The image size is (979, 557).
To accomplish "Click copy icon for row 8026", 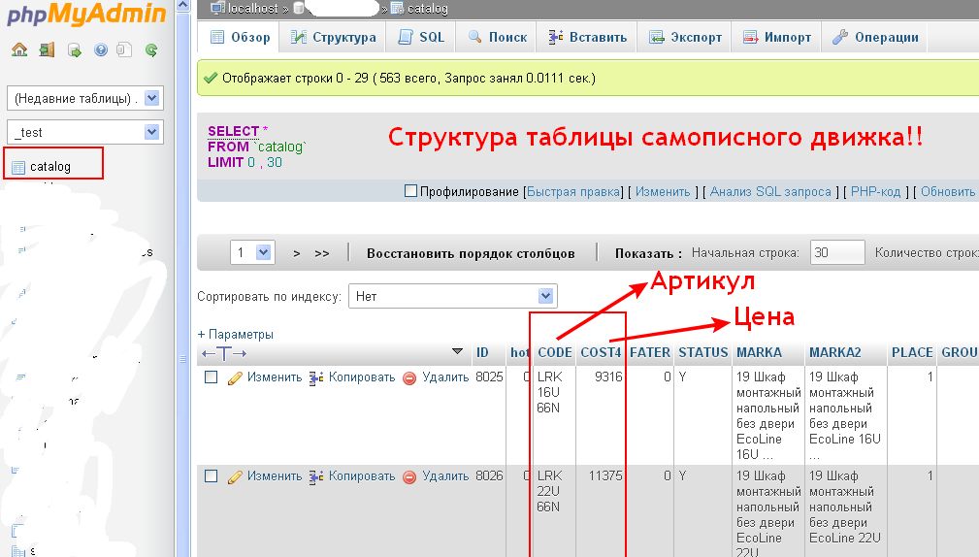I will (316, 477).
